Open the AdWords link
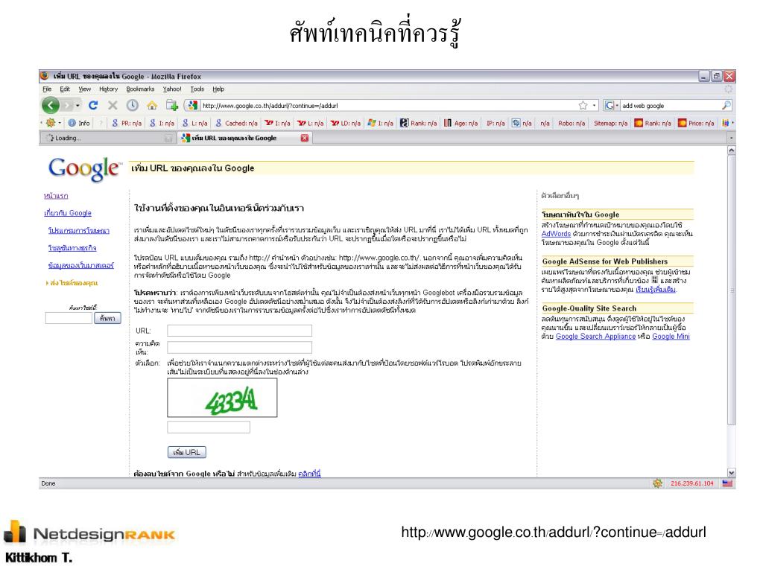 coord(556,234)
